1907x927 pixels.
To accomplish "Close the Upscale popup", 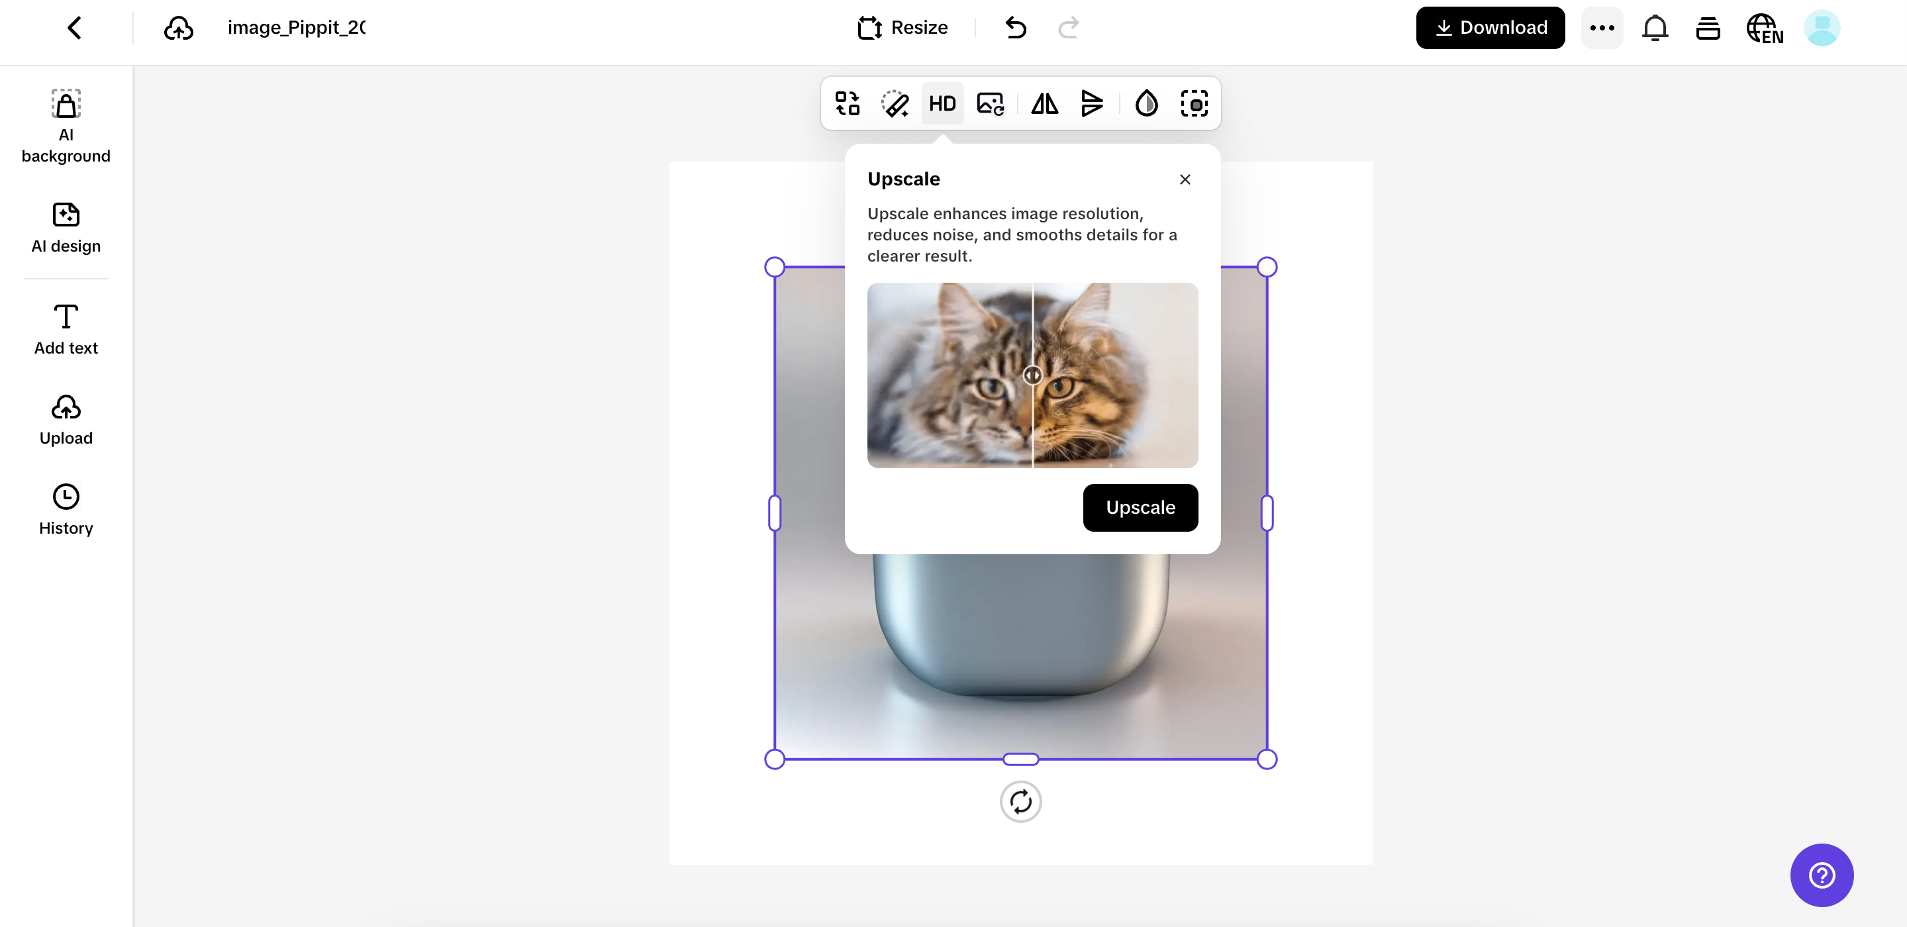I will pos(1185,179).
